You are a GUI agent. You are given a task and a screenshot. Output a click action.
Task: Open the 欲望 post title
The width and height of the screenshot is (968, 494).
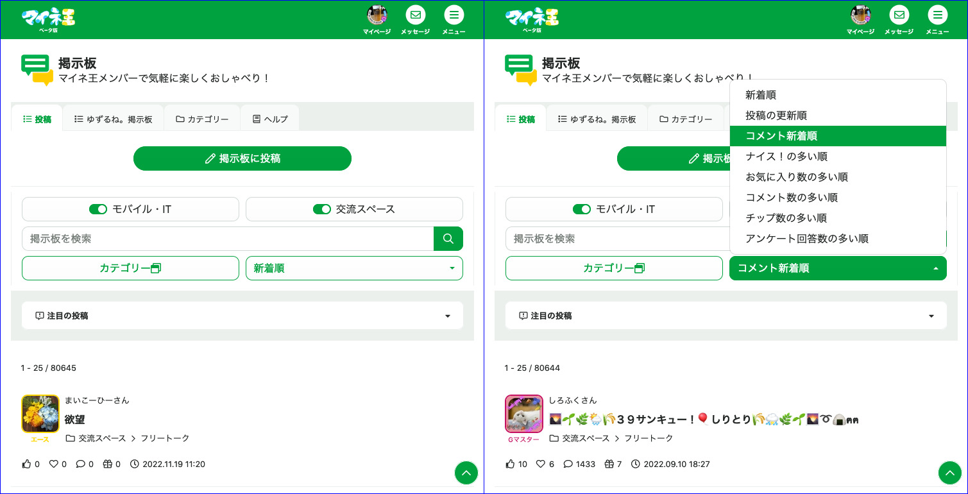point(75,420)
